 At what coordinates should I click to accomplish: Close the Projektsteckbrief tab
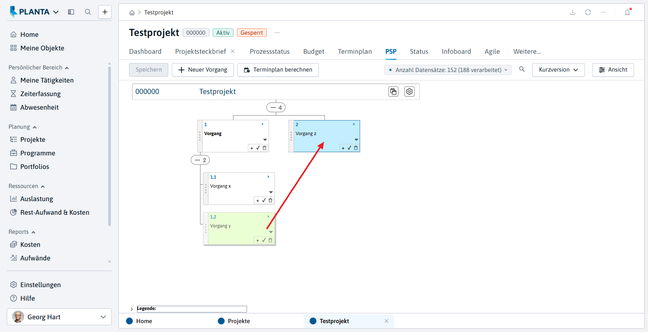233,51
